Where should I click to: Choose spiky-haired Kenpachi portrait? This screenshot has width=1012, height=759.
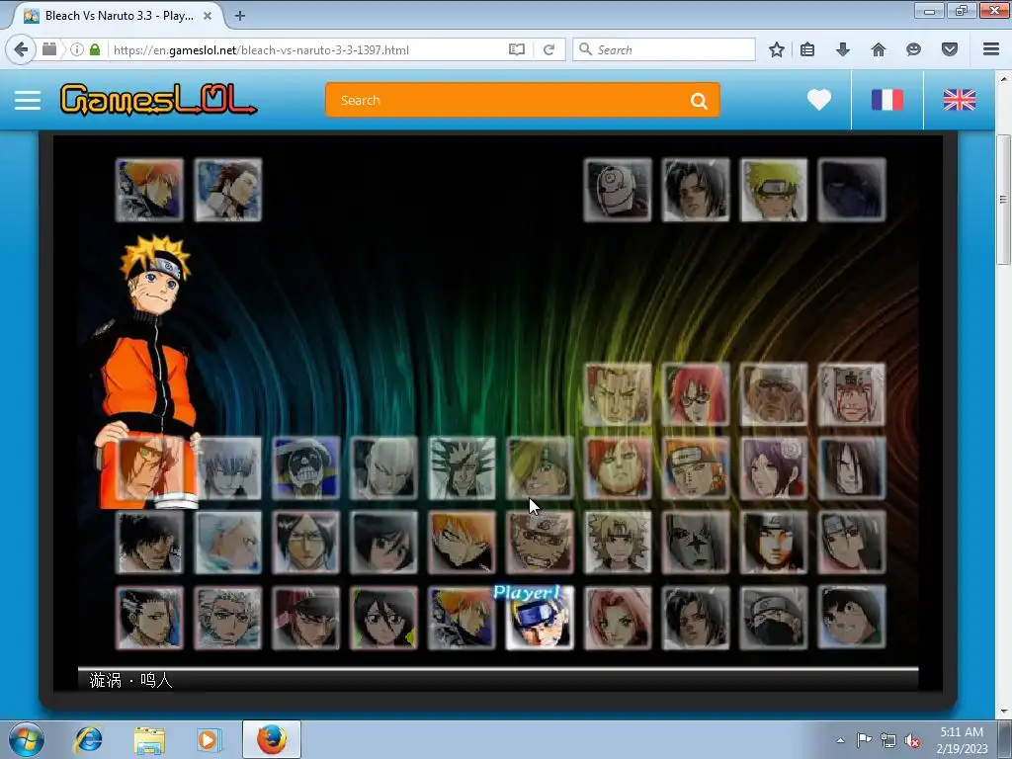[x=462, y=468]
